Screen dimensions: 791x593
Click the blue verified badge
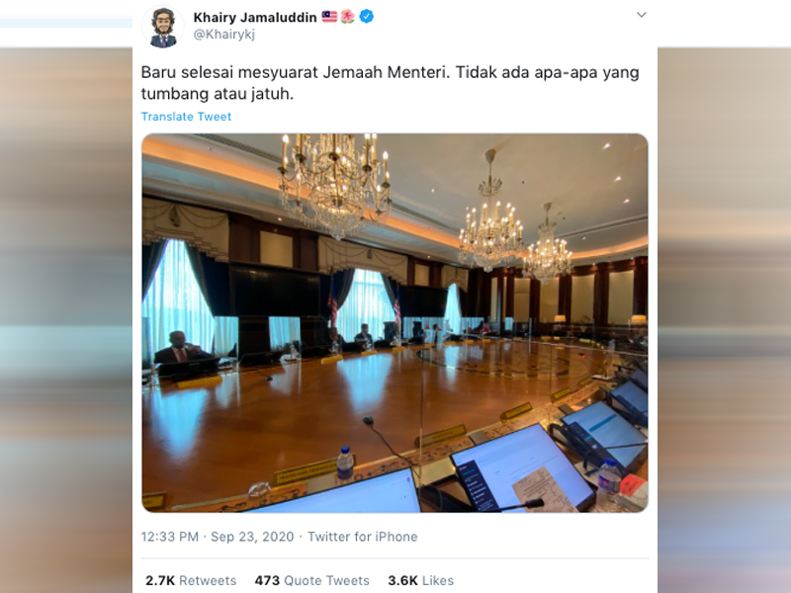click(367, 17)
